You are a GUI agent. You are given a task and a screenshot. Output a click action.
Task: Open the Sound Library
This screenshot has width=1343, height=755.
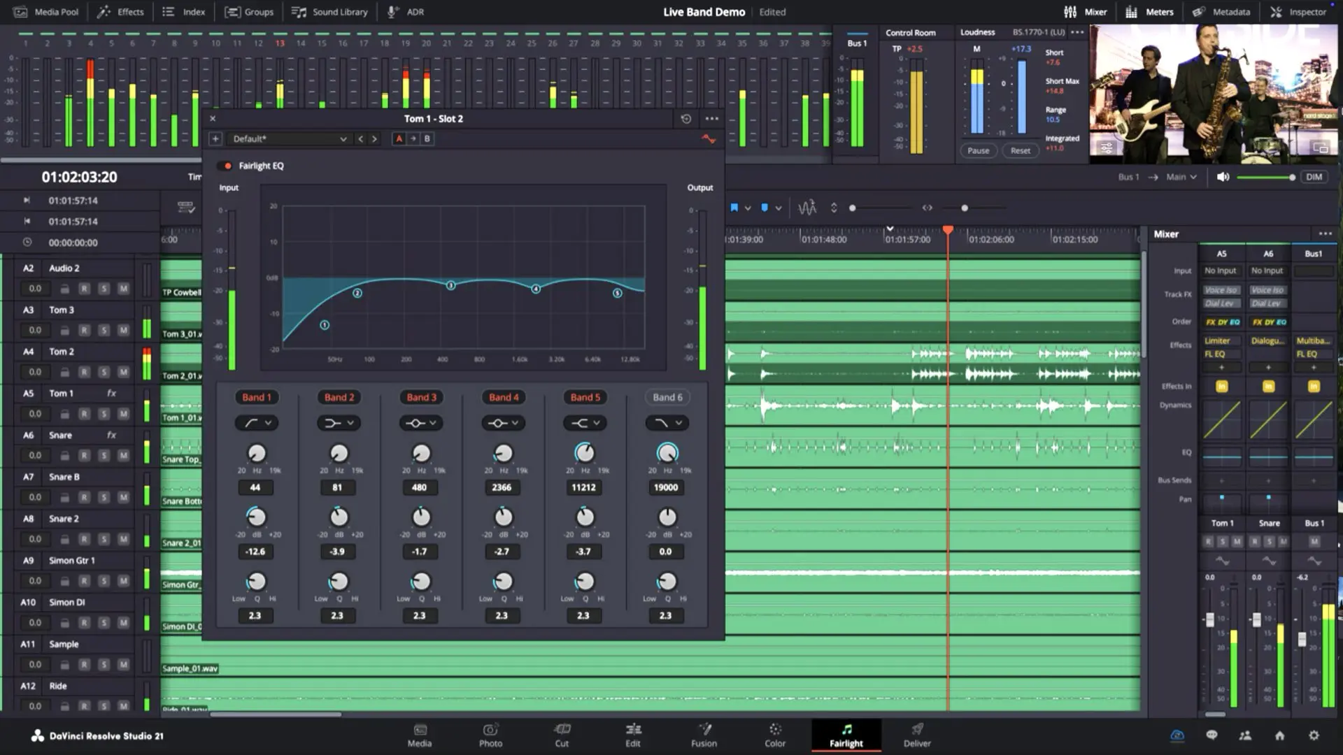(329, 11)
